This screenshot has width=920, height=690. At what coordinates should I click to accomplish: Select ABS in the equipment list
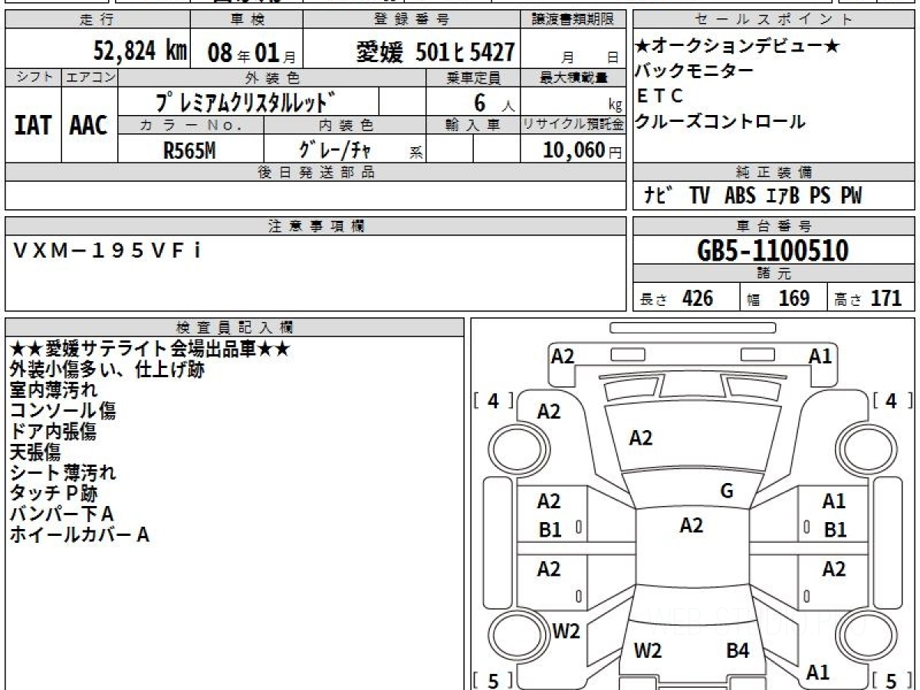740,196
